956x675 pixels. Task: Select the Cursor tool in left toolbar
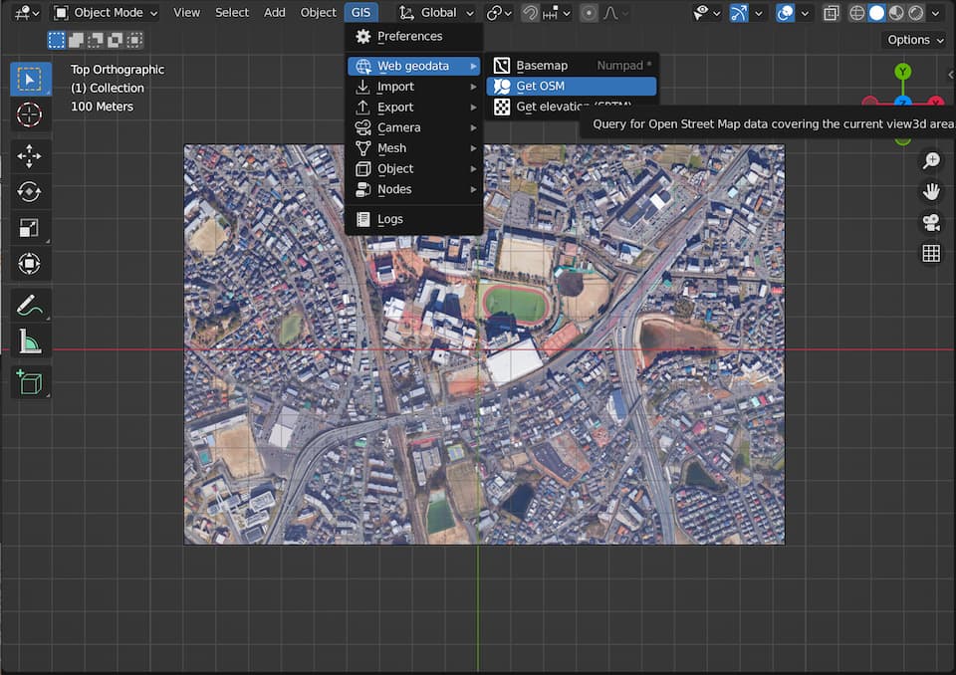point(30,114)
